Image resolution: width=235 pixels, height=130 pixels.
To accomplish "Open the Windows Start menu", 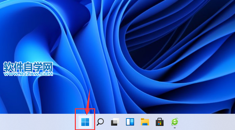I will click(x=85, y=122).
